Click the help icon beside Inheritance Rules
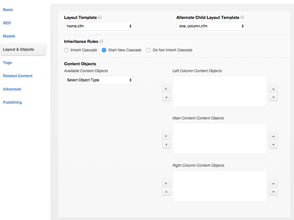The height and width of the screenshot is (220, 294). (101, 41)
